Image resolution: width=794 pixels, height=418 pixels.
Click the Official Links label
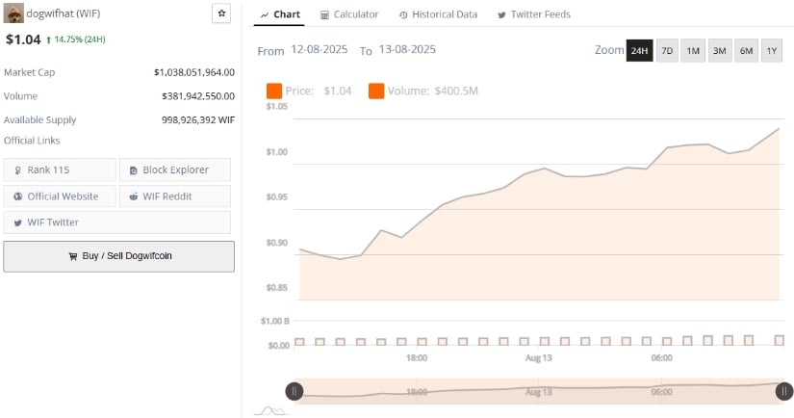[x=32, y=141]
